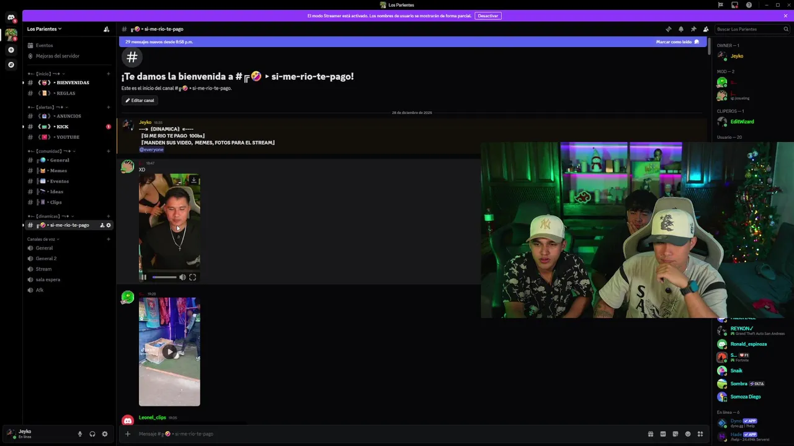Open the BIENVENIDAS channel

click(x=68, y=83)
